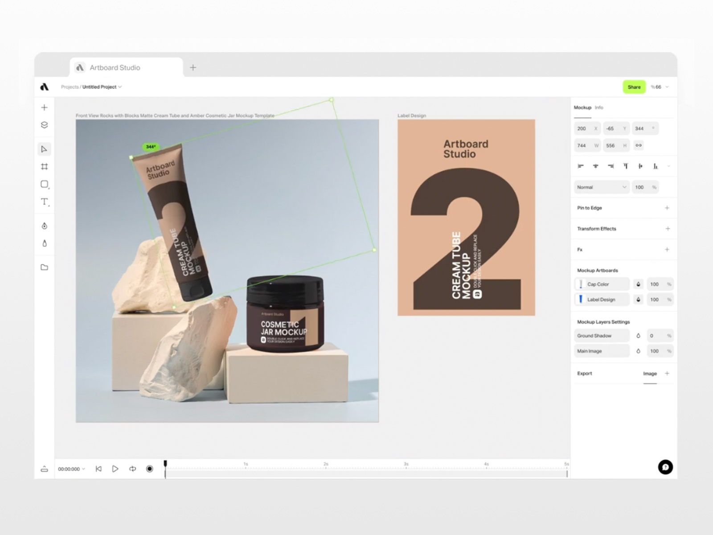The image size is (713, 535).
Task: Click the cosmetic jar in mockup canvas
Action: tap(285, 314)
